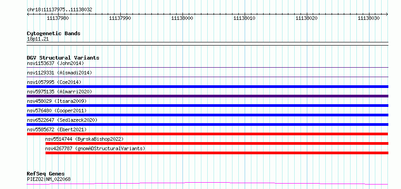This screenshot has height=189, width=401.
Task: Click the RefSeq Genes track title
Action: click(46, 174)
